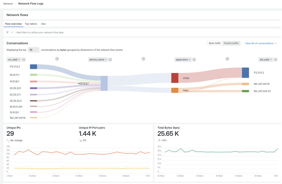Open the ellipsis menu beside View list of conversations
282x184 pixels.
point(275,43)
